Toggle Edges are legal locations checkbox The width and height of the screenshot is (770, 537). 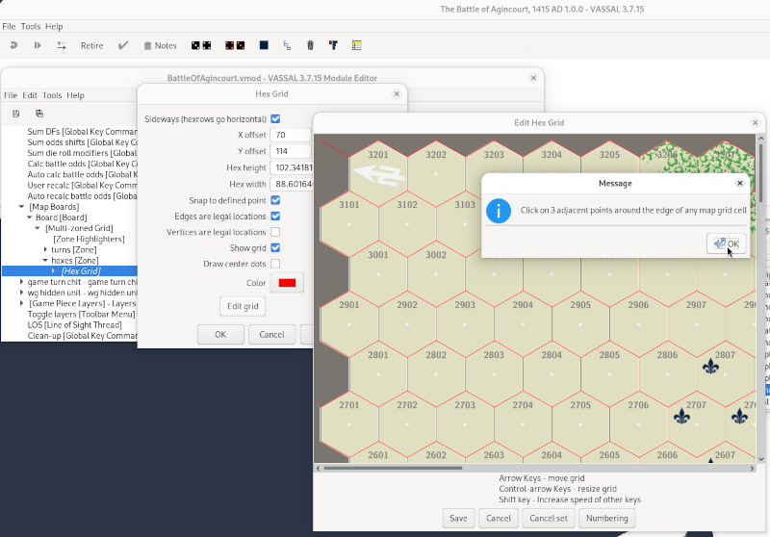pos(275,216)
